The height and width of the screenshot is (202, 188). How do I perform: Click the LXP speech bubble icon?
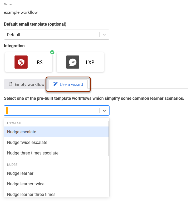(73, 62)
